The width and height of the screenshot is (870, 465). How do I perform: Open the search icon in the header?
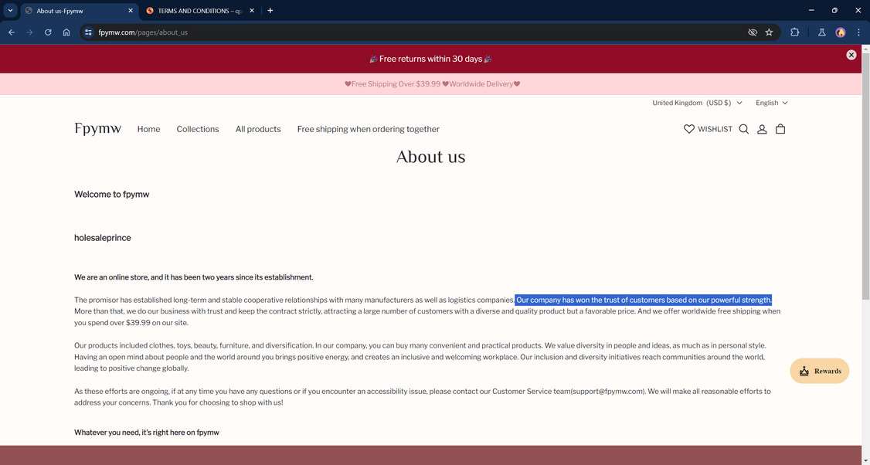pyautogui.click(x=743, y=129)
